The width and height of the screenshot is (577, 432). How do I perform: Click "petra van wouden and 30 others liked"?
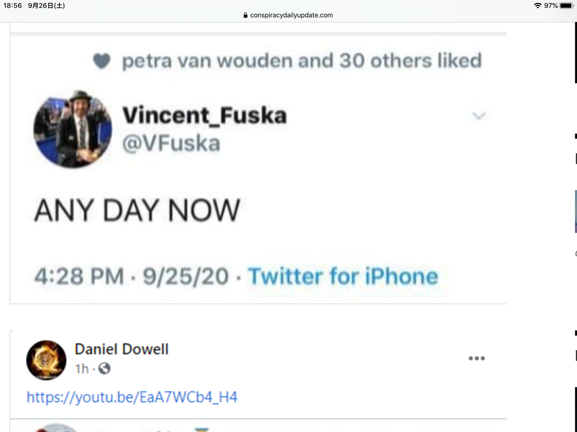point(302,61)
